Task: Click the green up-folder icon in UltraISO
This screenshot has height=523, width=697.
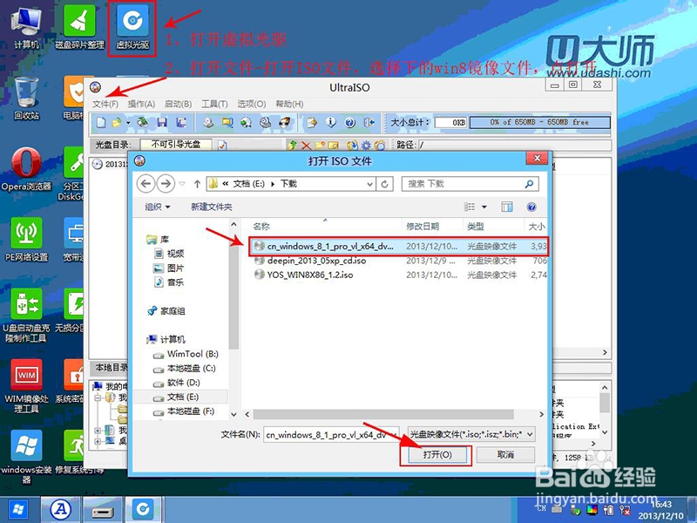Action: click(x=292, y=146)
